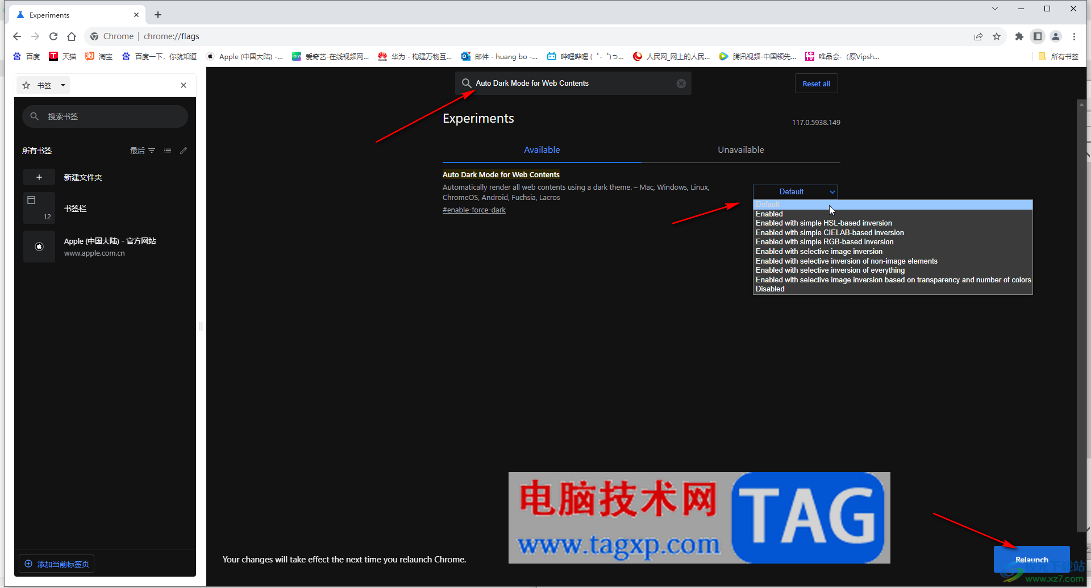This screenshot has width=1091, height=588.
Task: Switch to the Unavailable tab
Action: pos(740,150)
